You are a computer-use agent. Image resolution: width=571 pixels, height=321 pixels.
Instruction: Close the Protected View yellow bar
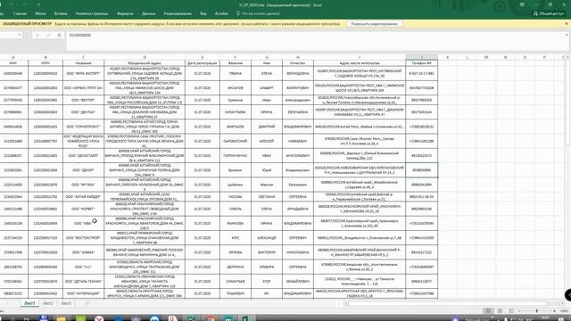click(x=567, y=24)
